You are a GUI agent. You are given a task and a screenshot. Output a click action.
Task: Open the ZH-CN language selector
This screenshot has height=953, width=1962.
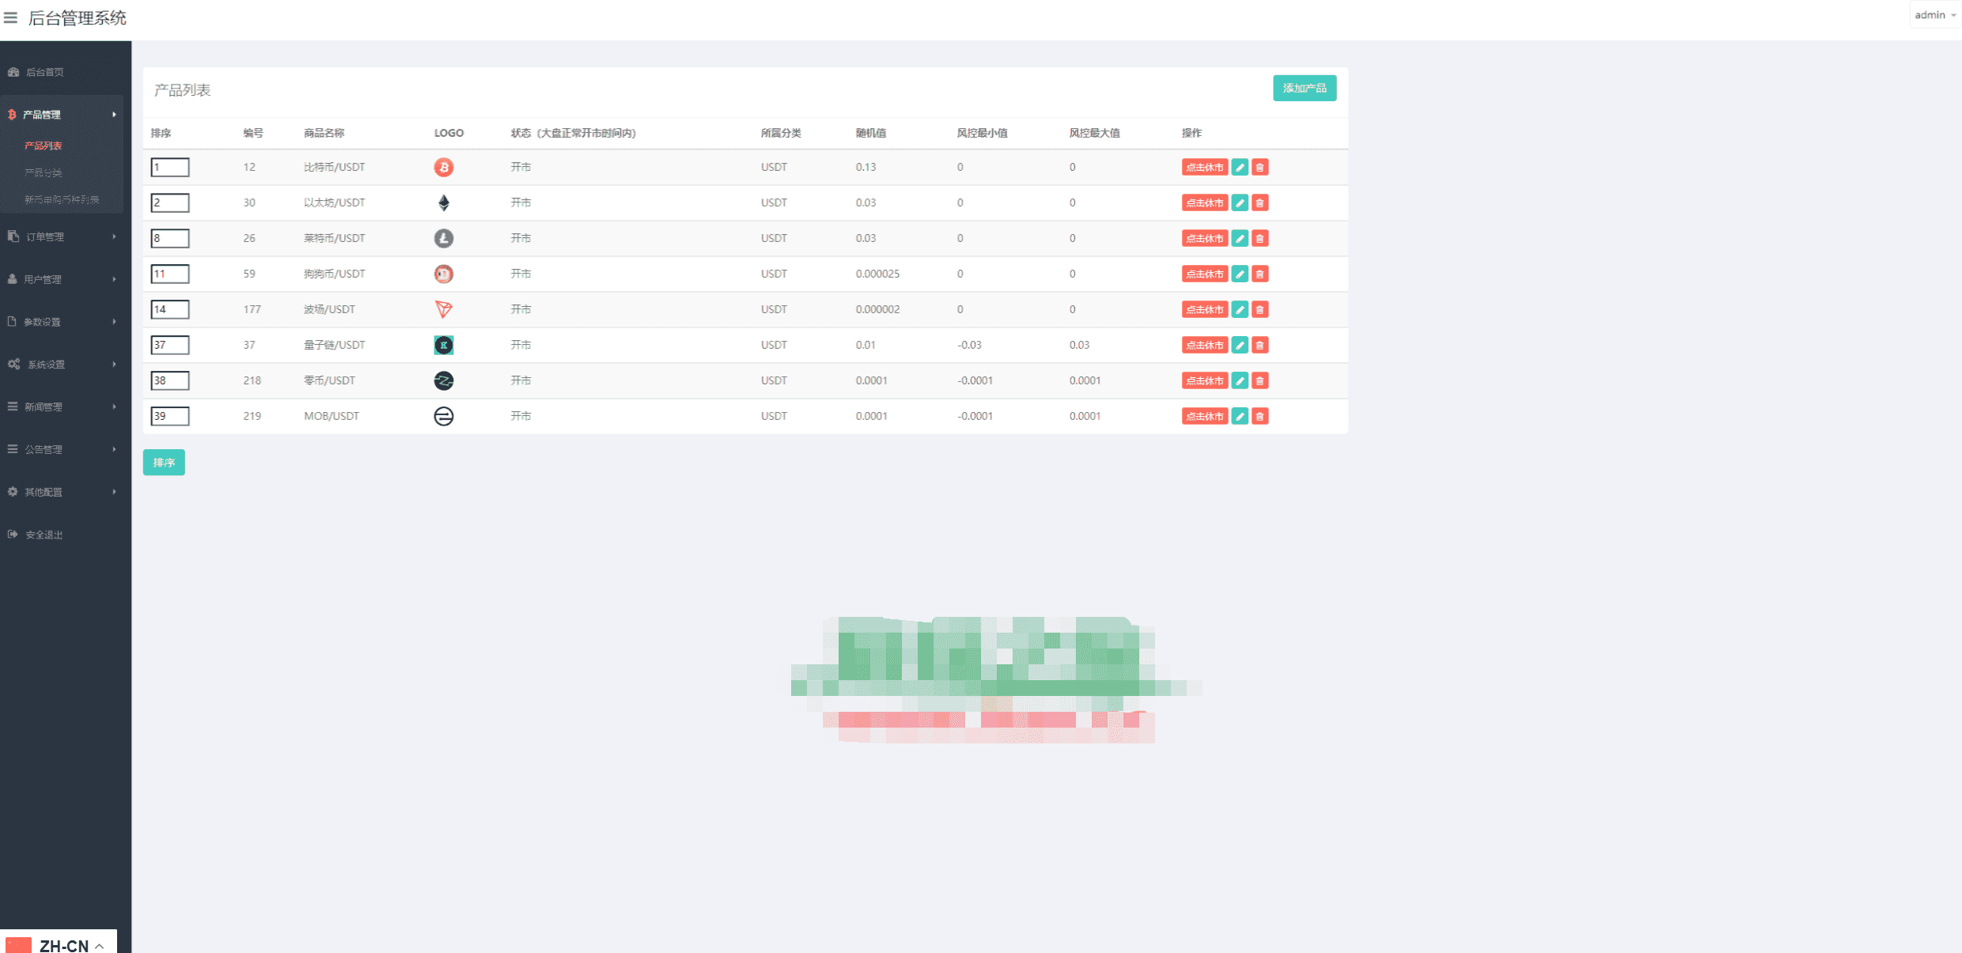tap(63, 945)
